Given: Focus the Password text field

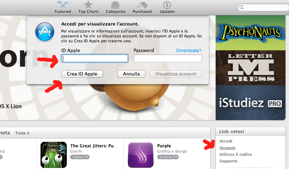Looking at the screenshot, I should click(168, 58).
